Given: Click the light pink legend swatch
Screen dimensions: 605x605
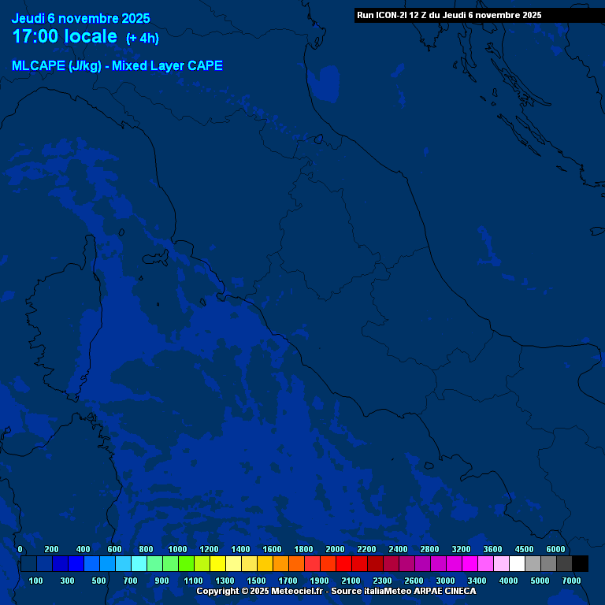Looking at the screenshot, I should coord(501,563).
